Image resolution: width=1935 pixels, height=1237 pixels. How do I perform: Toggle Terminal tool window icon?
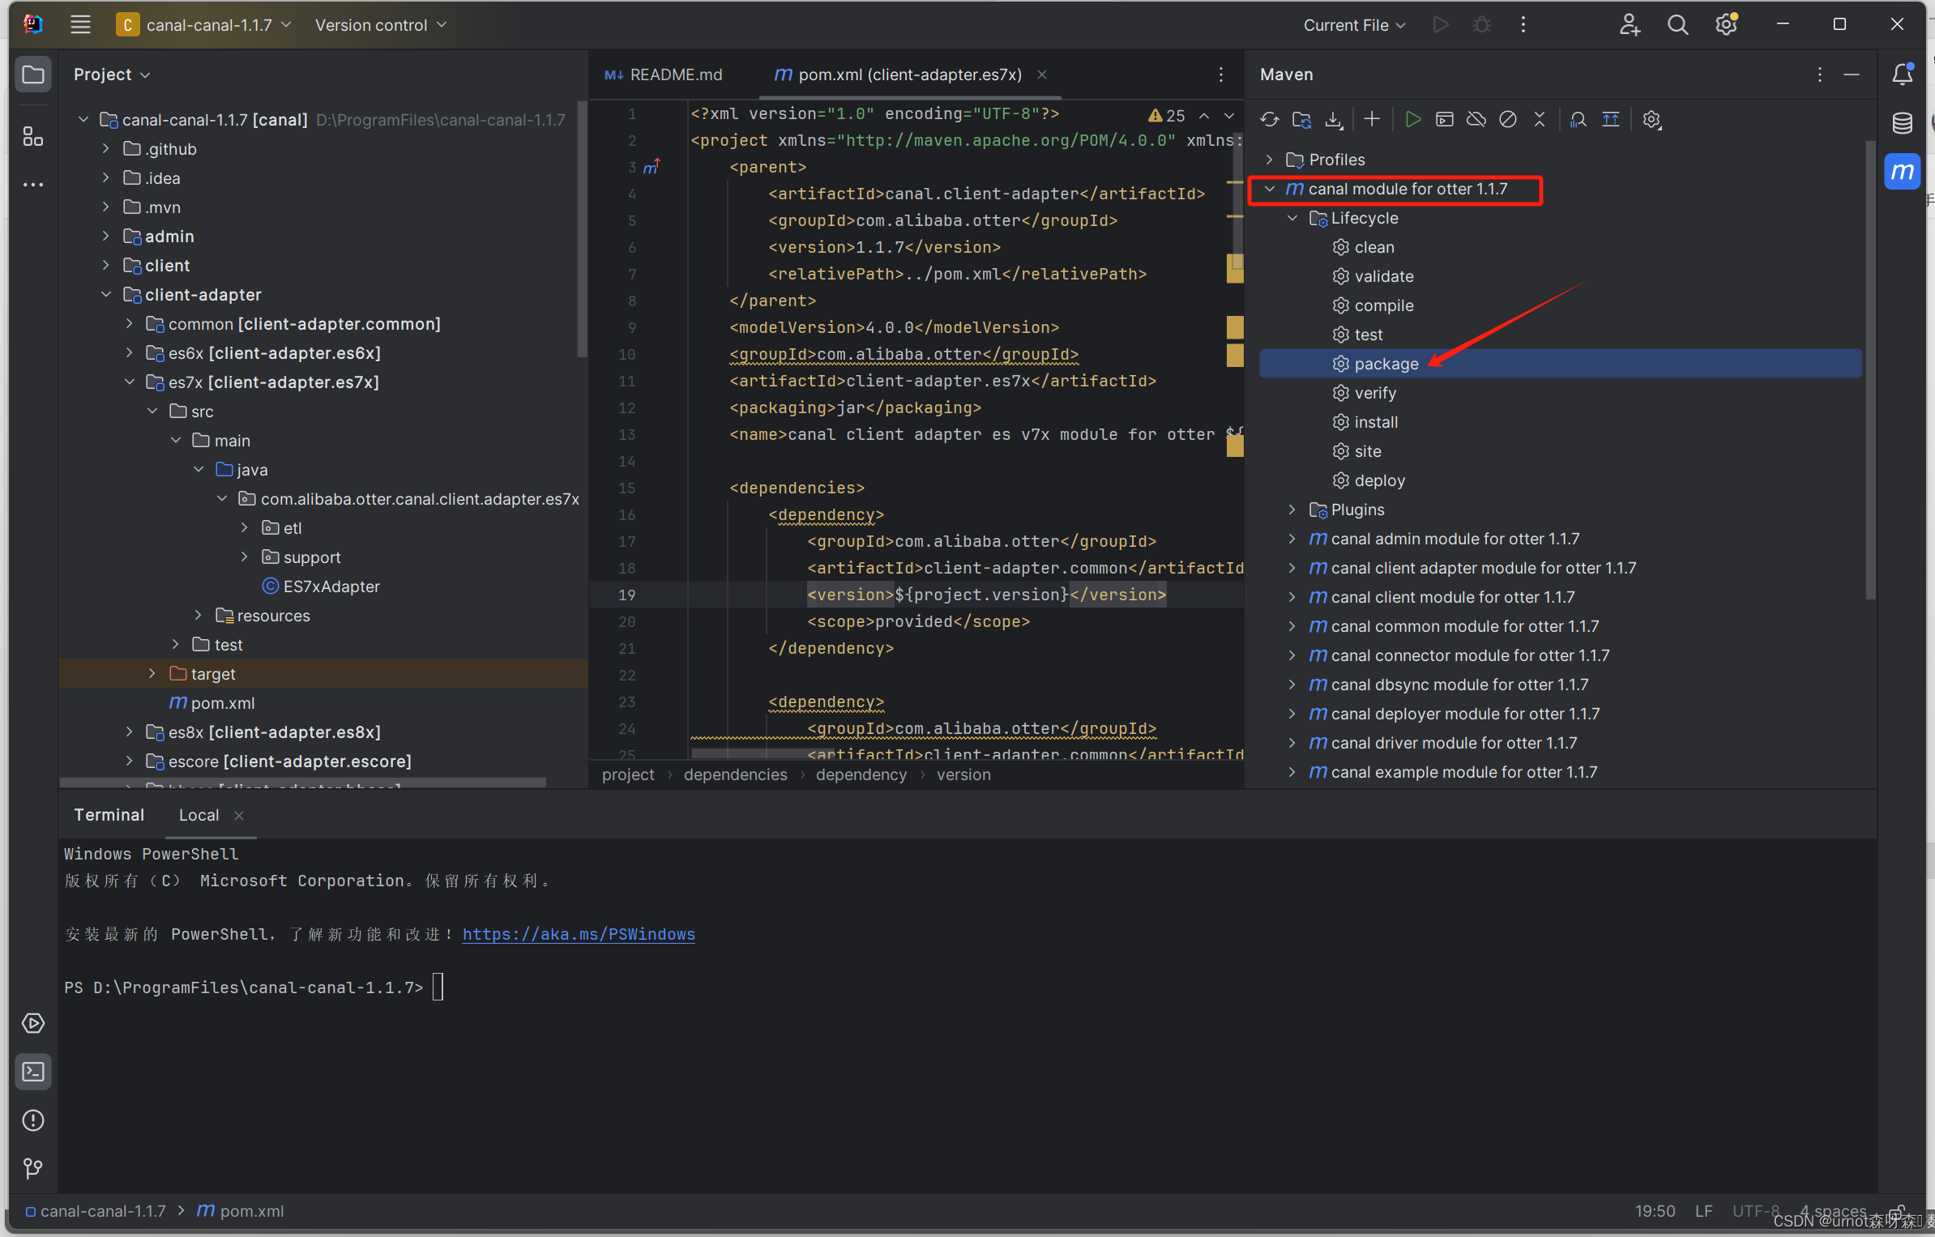click(x=33, y=1072)
